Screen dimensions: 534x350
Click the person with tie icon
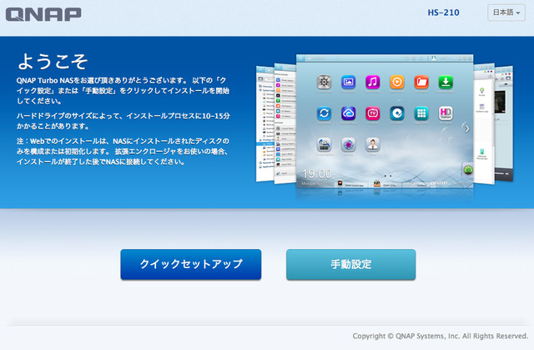[373, 145]
